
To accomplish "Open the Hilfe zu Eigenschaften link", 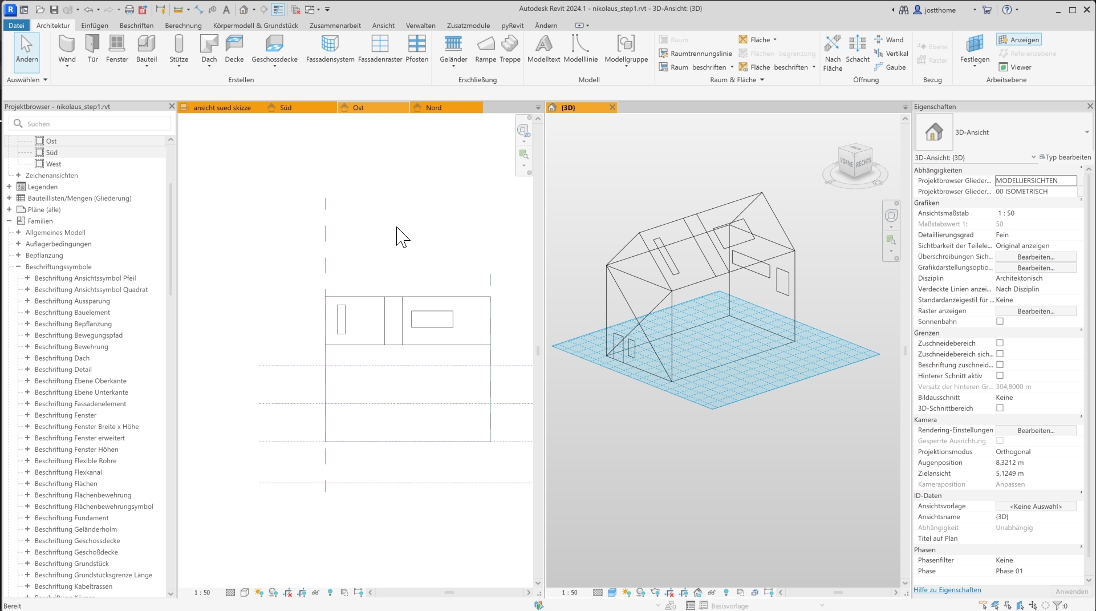I will [947, 590].
